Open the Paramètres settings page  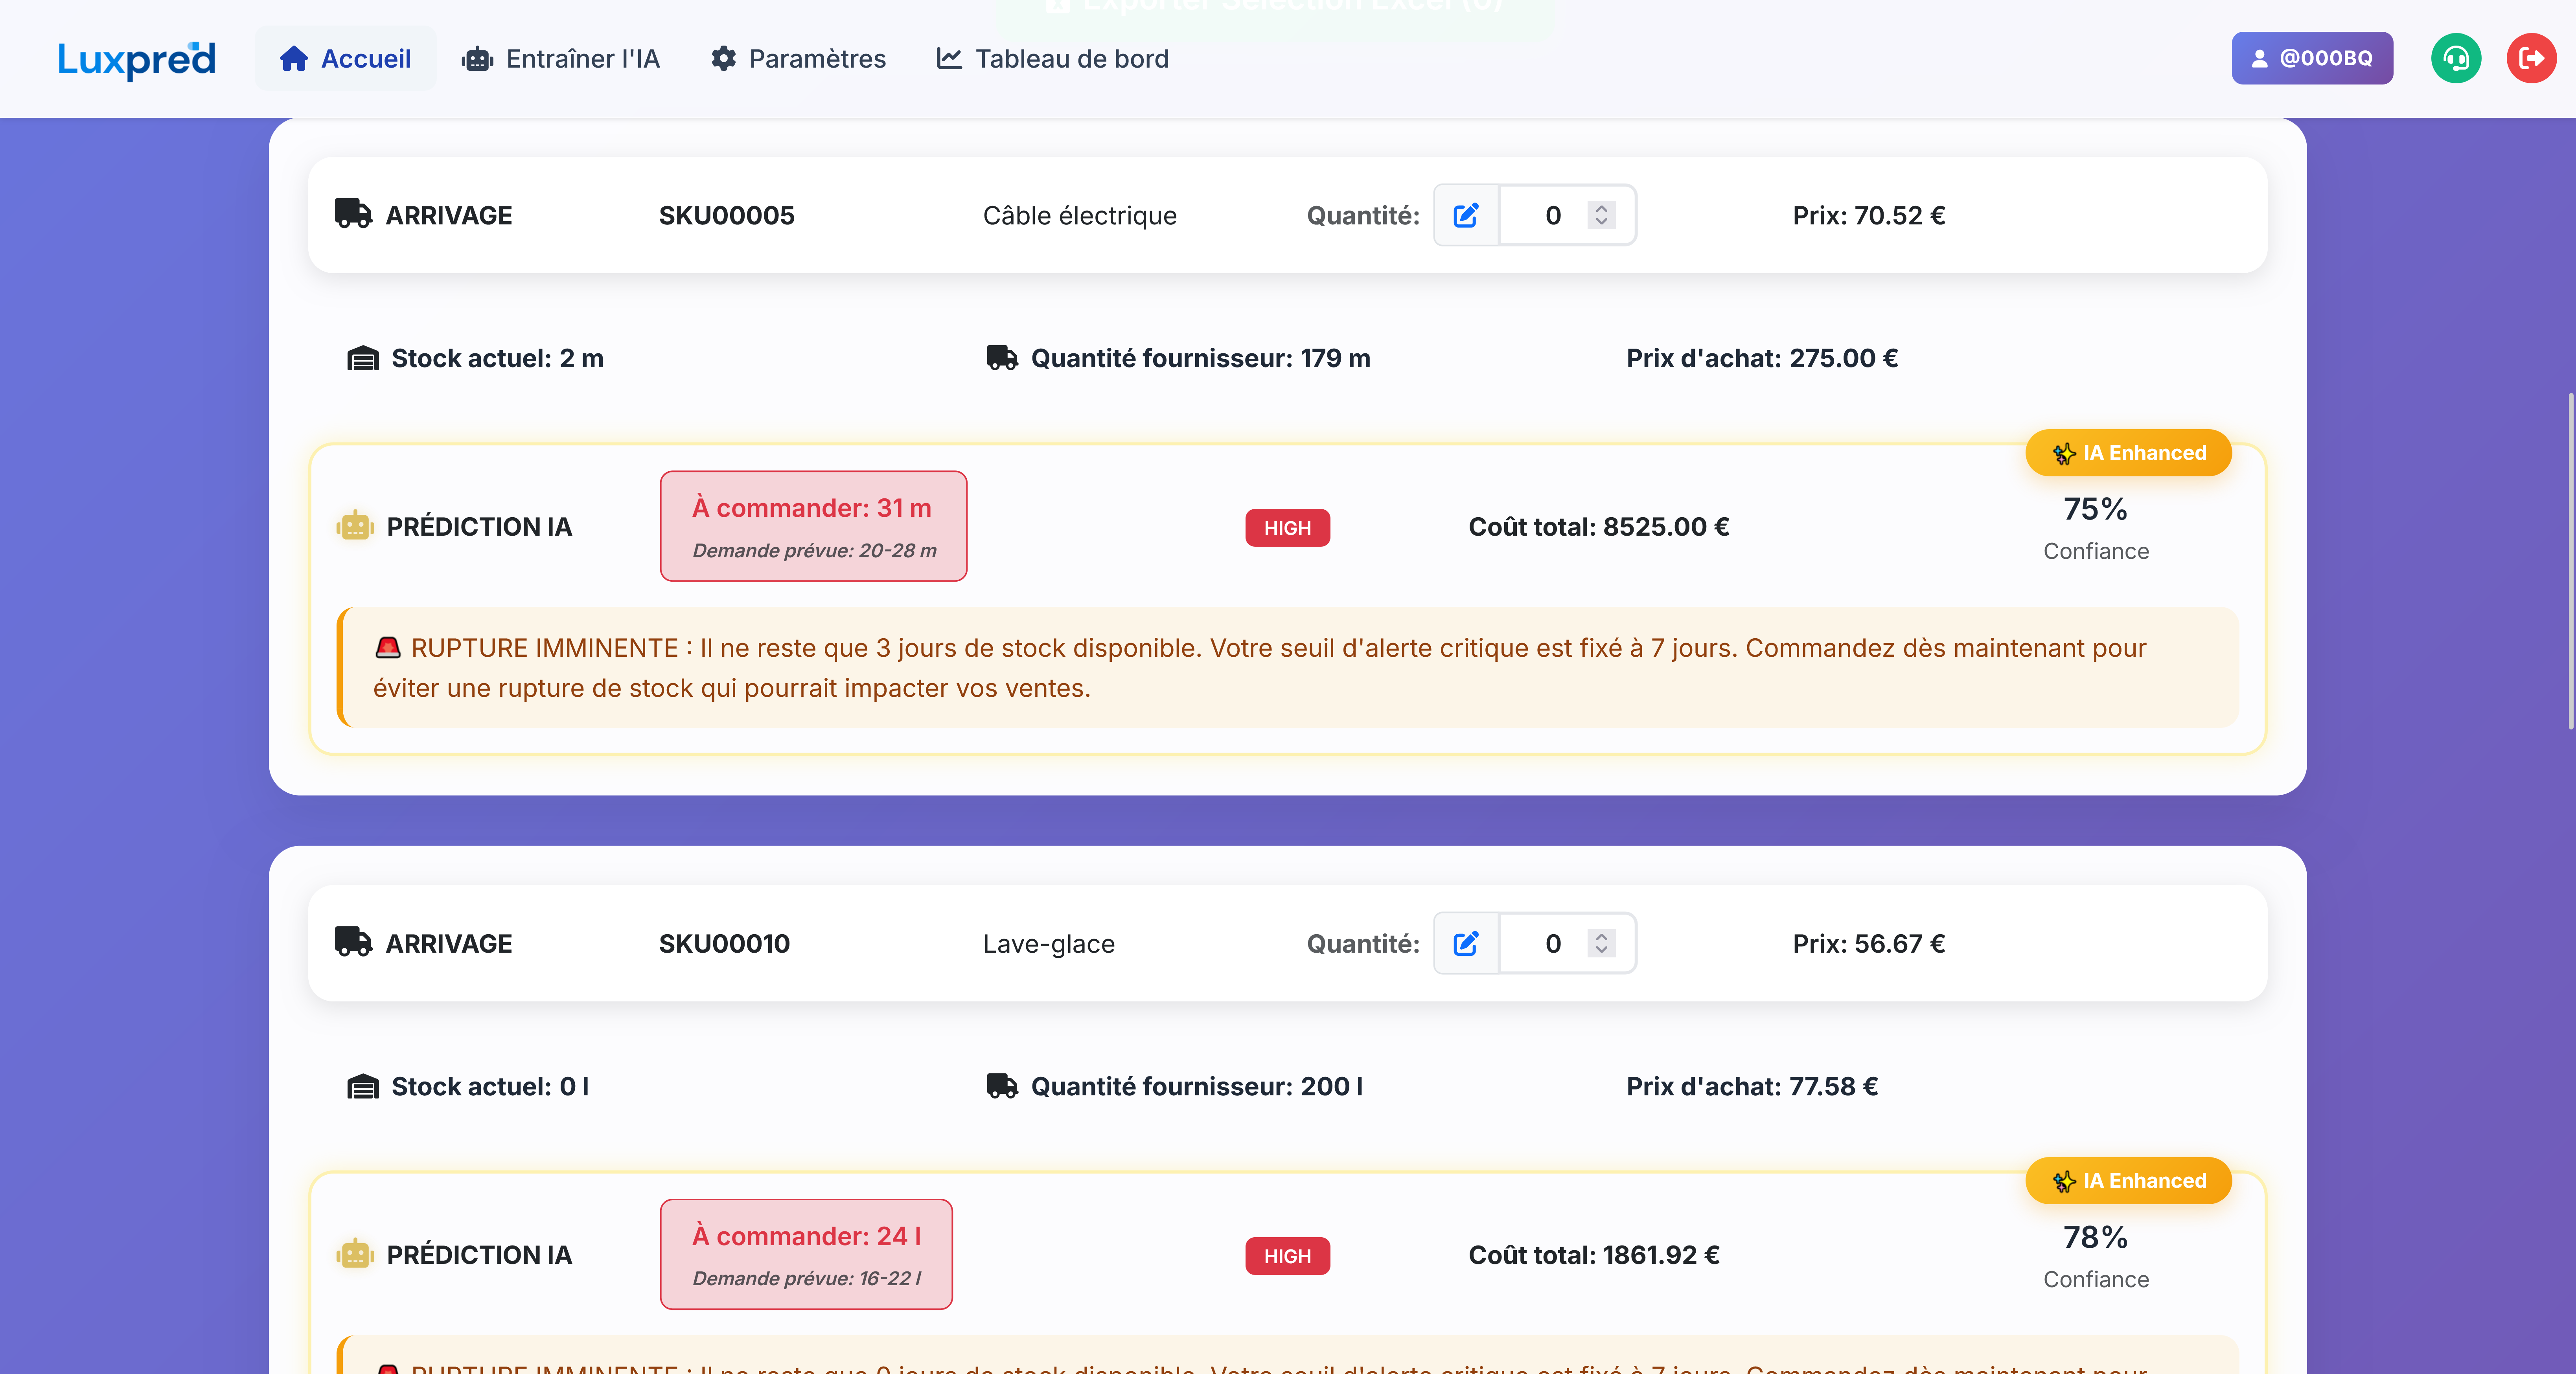coord(798,59)
